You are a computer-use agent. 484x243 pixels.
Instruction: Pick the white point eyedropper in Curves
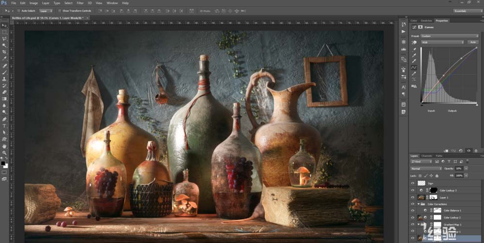414,61
